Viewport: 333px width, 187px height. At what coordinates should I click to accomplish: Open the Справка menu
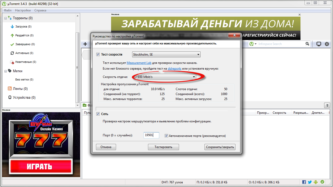tap(40, 10)
